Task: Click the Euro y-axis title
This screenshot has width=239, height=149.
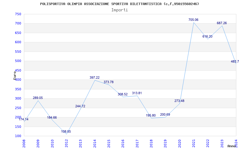Action: point(15,75)
